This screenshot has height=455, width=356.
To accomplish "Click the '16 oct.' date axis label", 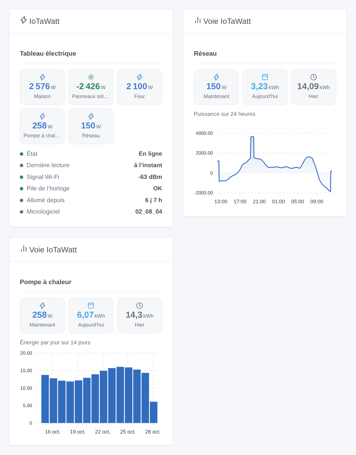I will coord(53,432).
